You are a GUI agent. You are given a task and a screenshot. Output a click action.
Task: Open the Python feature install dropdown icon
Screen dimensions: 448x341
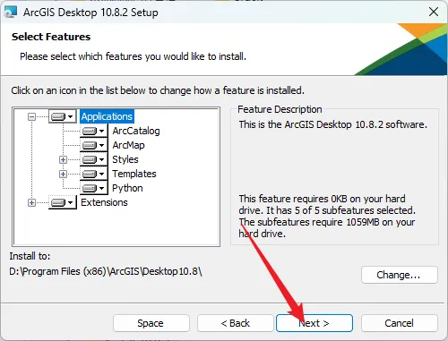pos(93,188)
